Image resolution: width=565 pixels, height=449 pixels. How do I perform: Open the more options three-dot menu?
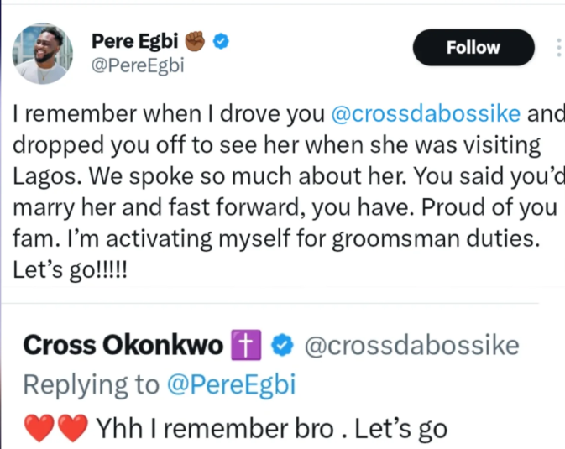pos(558,47)
